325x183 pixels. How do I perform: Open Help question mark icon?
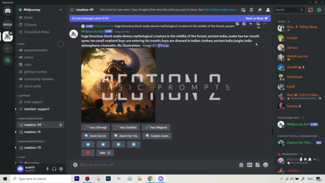[319, 10]
